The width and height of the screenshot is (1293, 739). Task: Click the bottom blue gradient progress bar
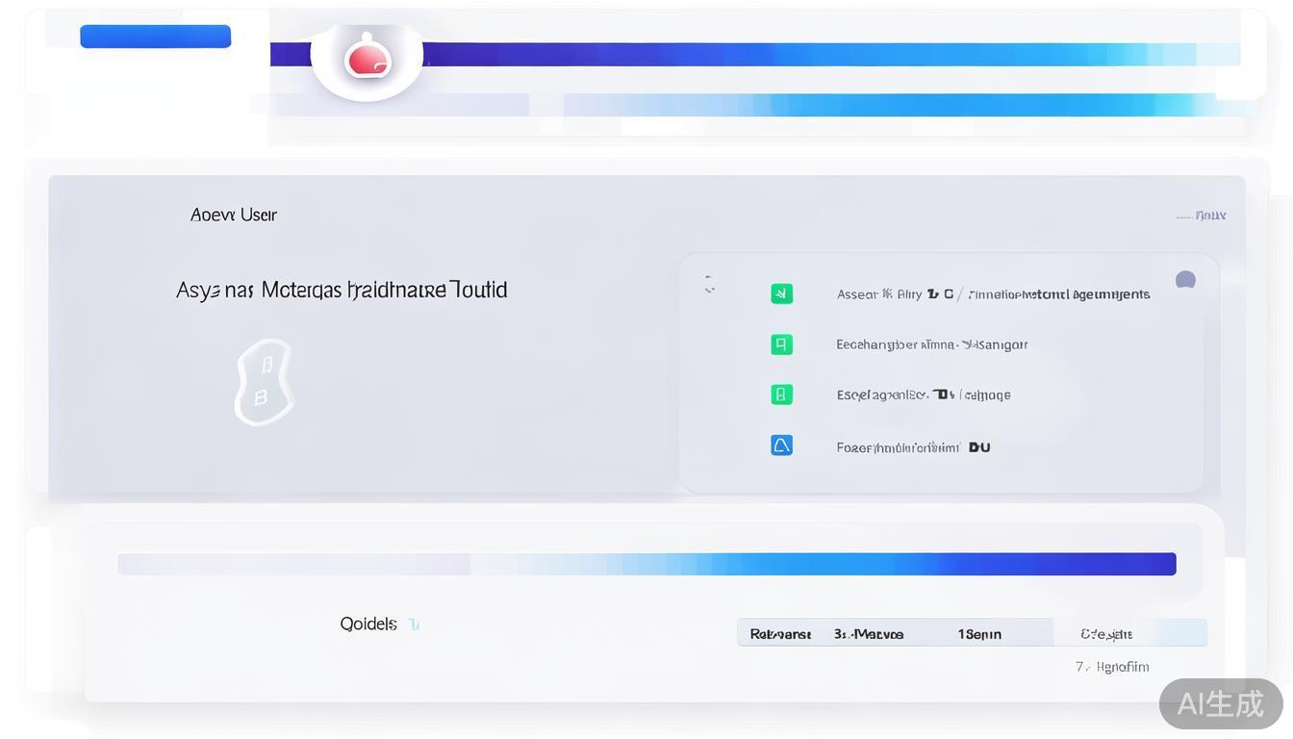pos(646,564)
